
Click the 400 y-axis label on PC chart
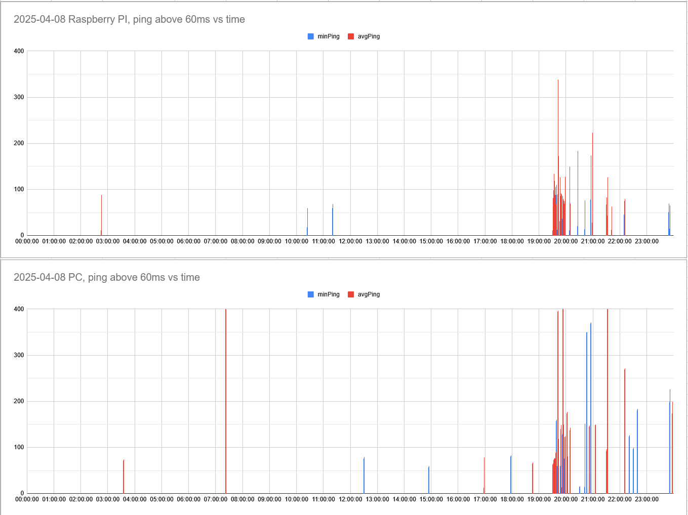point(19,309)
